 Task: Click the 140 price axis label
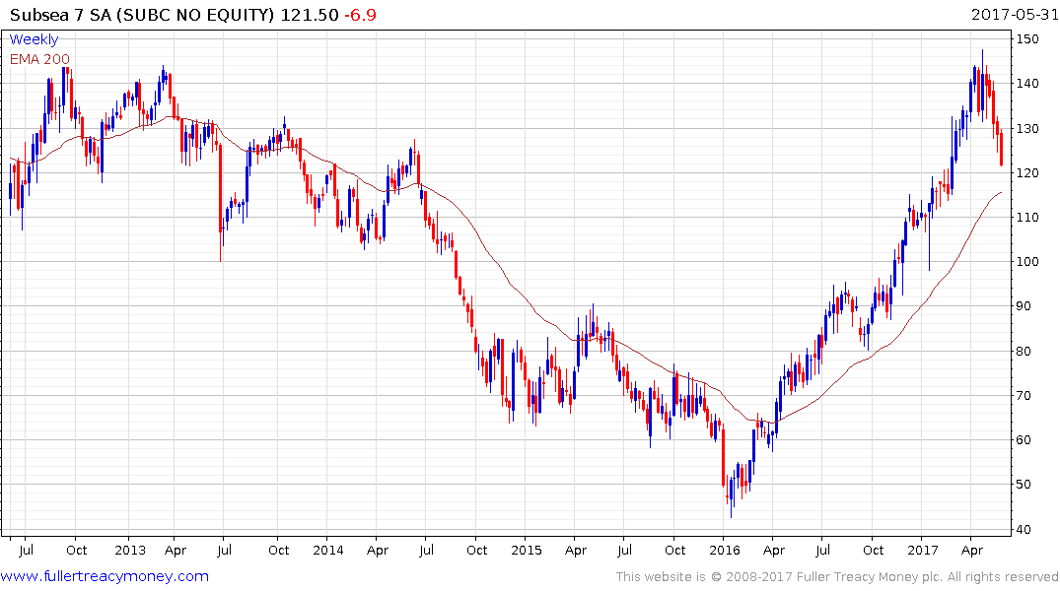coord(1027,84)
